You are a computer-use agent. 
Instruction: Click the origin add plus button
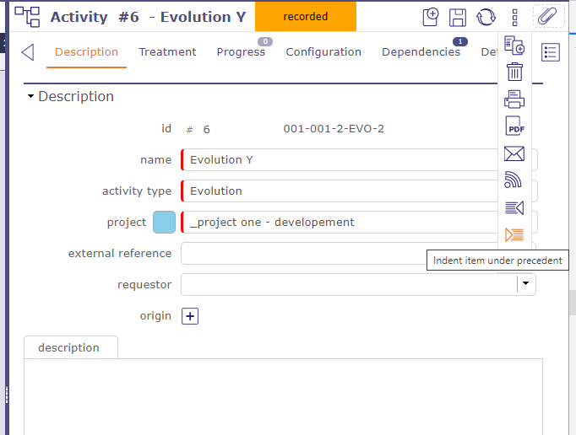coord(190,316)
